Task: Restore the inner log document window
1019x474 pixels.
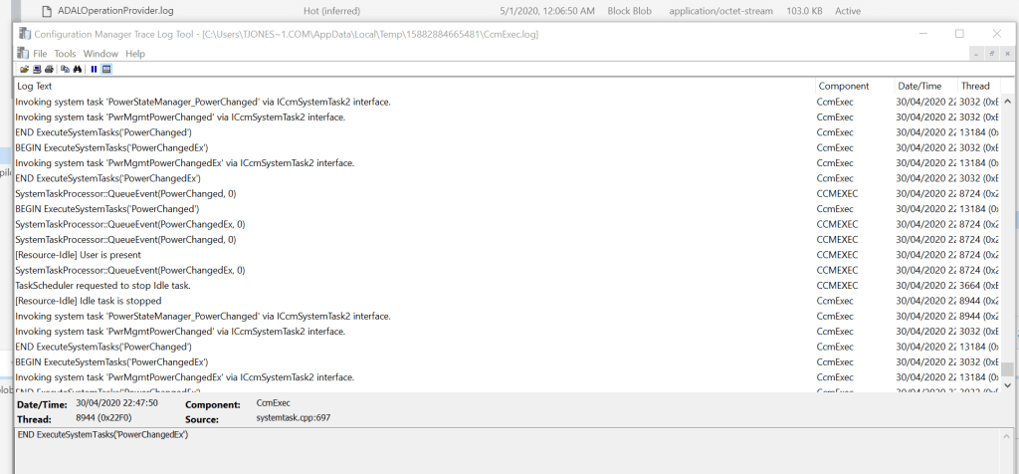Action: [x=992, y=54]
